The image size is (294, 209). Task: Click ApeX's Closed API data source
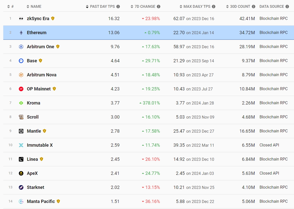pos(269,173)
